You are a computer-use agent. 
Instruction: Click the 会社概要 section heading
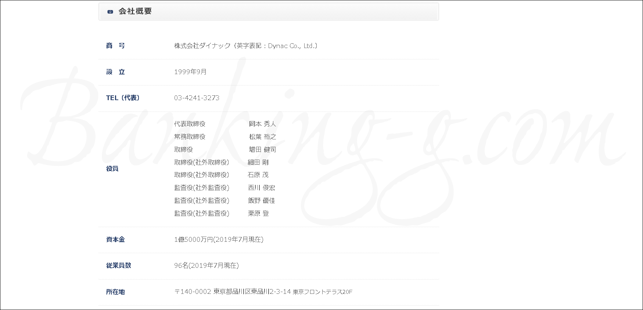pos(135,11)
